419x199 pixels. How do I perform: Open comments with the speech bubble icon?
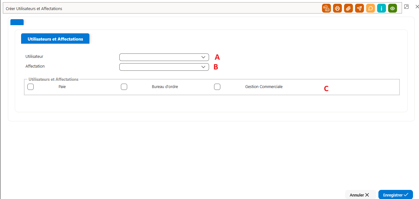(371, 8)
